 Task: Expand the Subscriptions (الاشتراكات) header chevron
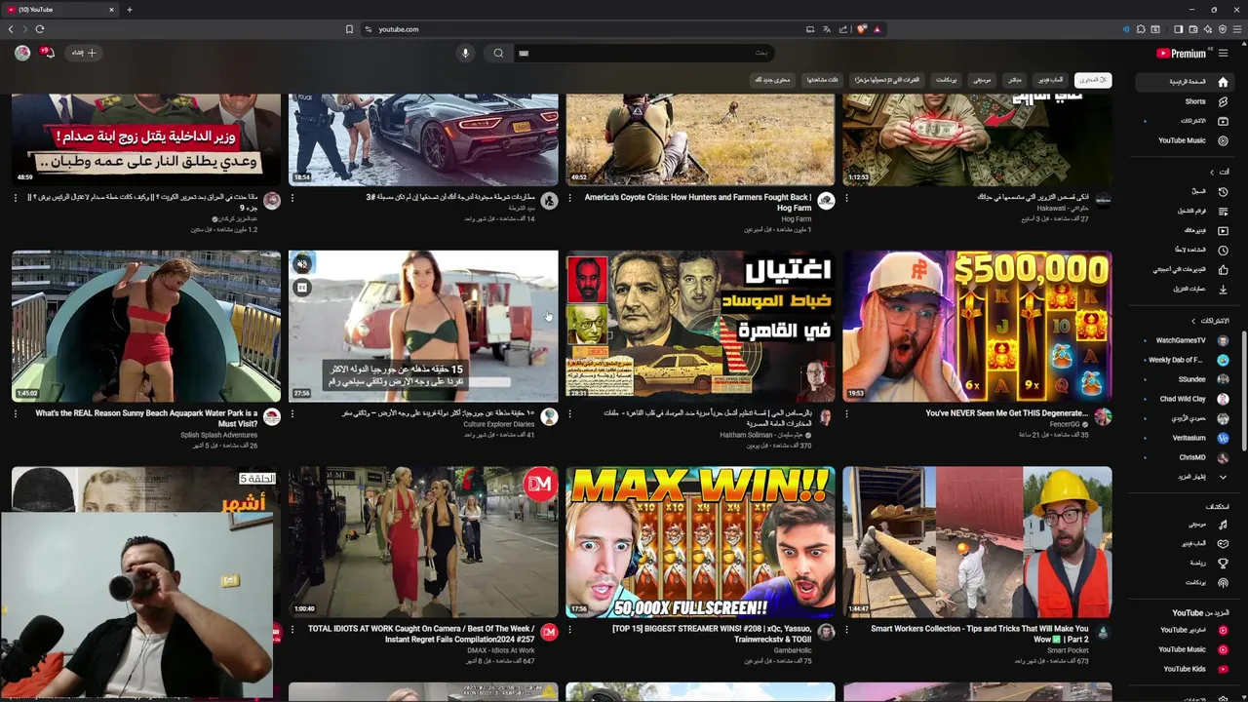pos(1192,321)
